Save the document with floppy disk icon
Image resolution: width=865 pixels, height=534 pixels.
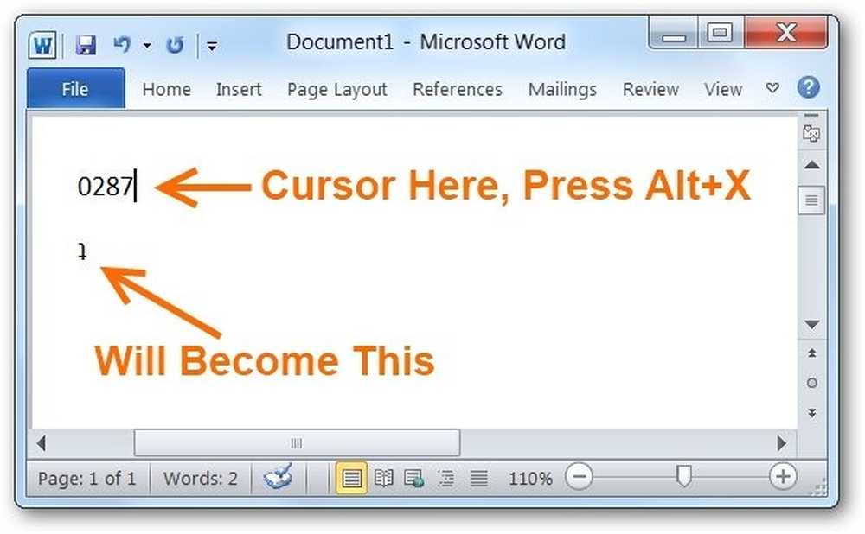point(86,45)
